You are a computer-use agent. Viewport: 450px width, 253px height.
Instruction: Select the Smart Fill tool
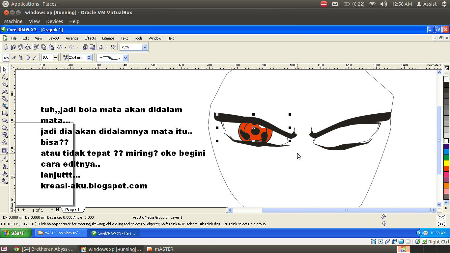point(4,106)
